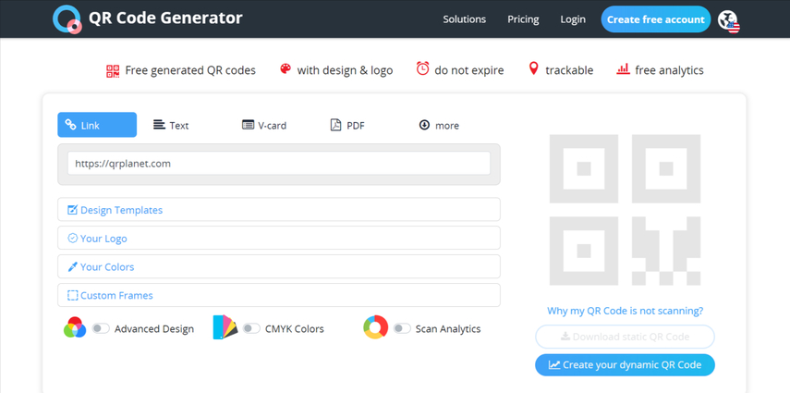Click the 'Scan Analytics' label text
The height and width of the screenshot is (393, 790).
click(448, 329)
